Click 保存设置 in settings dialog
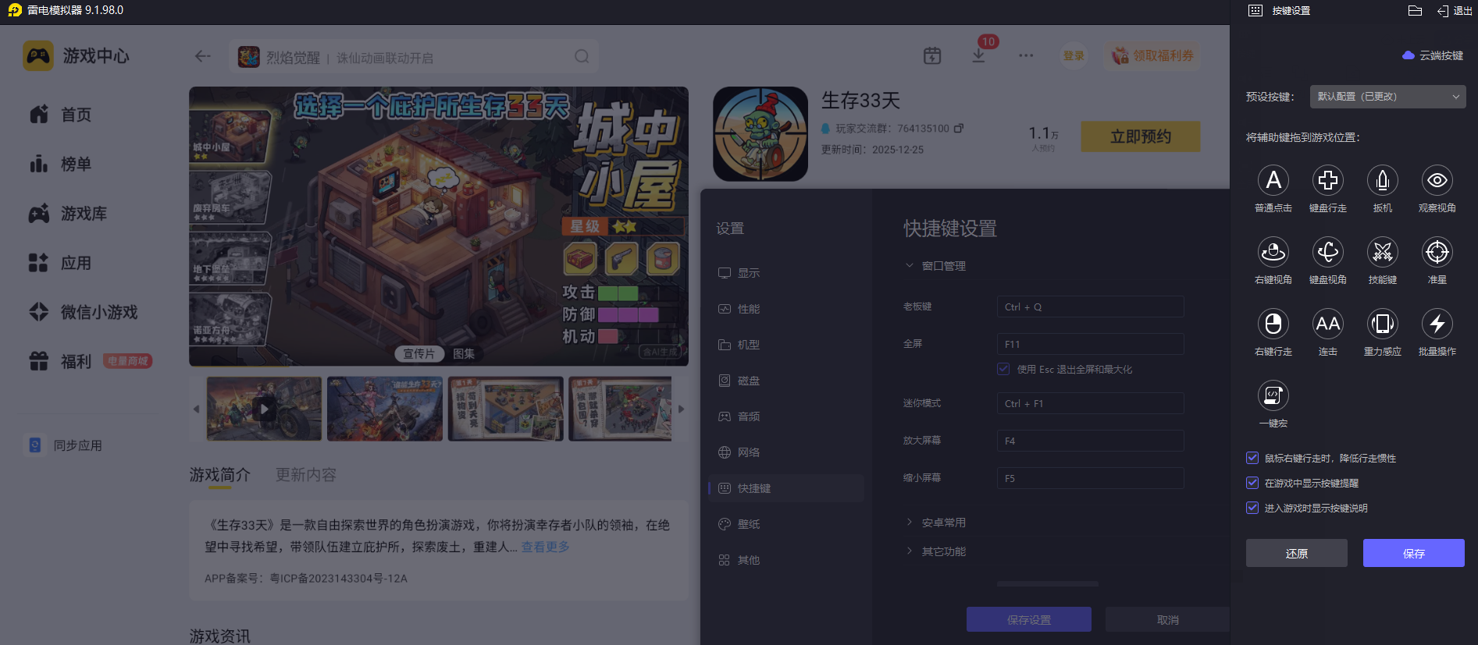This screenshot has width=1478, height=645. click(1029, 619)
